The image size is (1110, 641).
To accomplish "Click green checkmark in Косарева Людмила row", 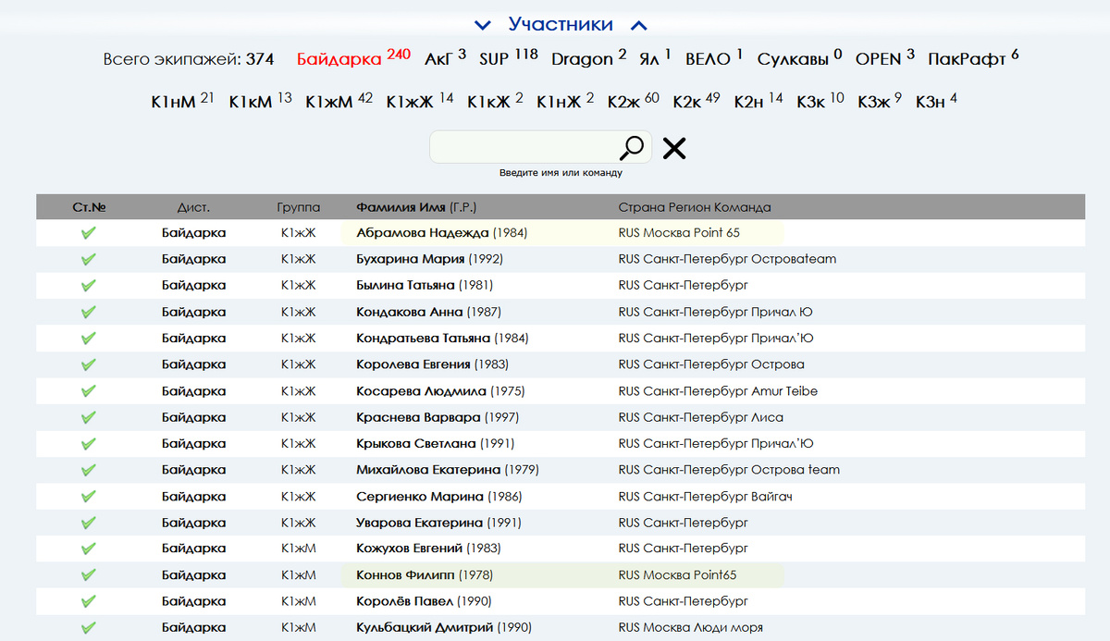I will coord(89,391).
